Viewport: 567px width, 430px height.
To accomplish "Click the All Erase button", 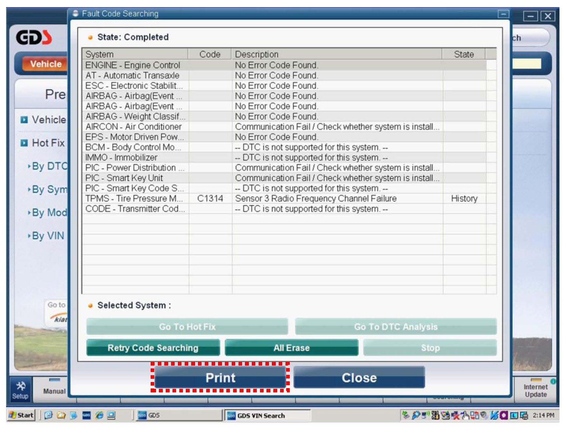I will tap(291, 348).
